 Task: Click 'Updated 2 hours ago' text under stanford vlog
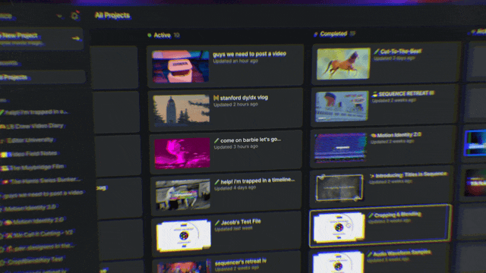tap(236, 105)
